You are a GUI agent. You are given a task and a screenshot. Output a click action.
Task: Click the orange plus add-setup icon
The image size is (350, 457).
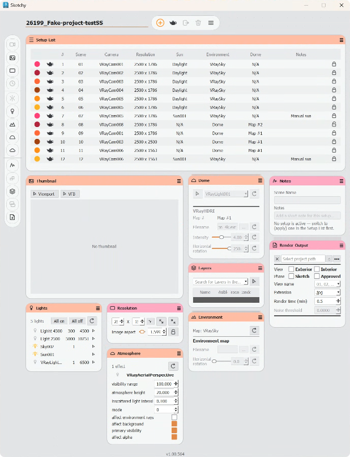tap(160, 23)
